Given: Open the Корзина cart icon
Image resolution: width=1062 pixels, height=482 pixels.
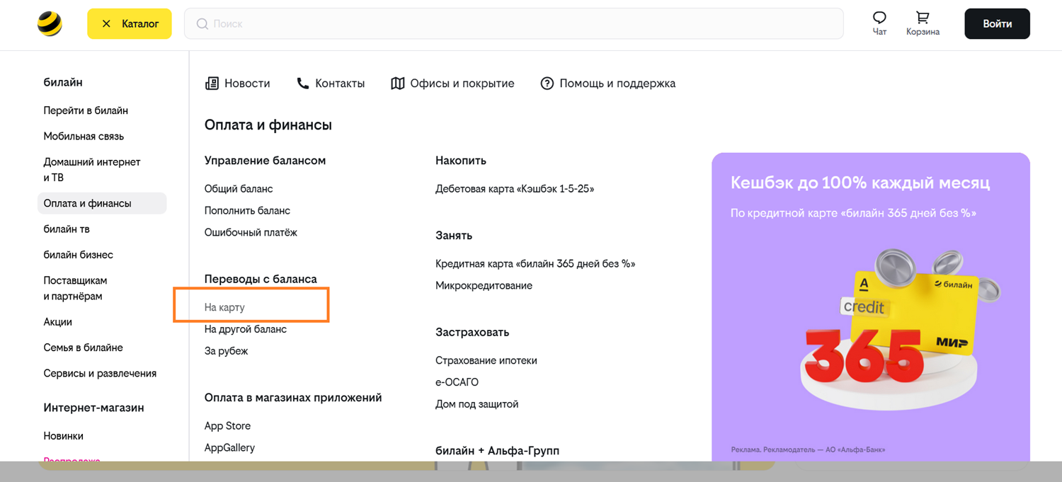Looking at the screenshot, I should (x=923, y=18).
